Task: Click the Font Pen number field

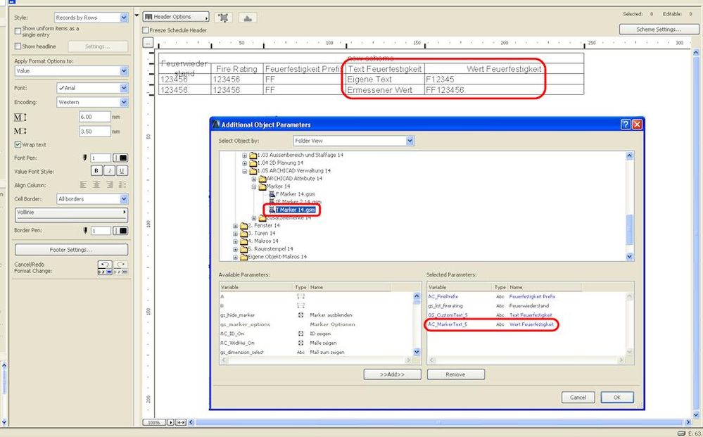Action: point(101,158)
